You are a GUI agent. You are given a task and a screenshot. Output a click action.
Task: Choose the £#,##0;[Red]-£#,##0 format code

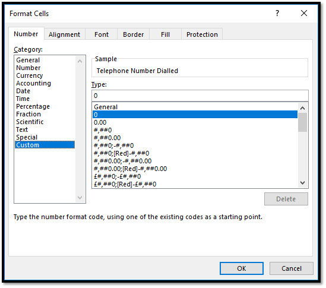[x=195, y=184]
